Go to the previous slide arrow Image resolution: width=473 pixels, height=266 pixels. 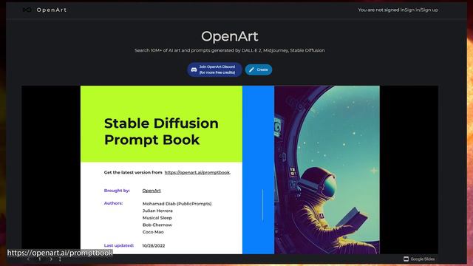(x=28, y=259)
